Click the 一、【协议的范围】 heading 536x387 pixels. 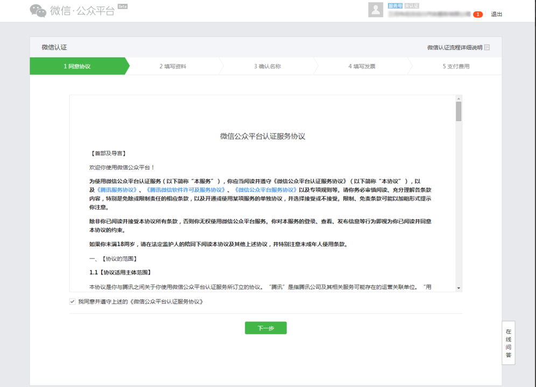click(x=114, y=259)
